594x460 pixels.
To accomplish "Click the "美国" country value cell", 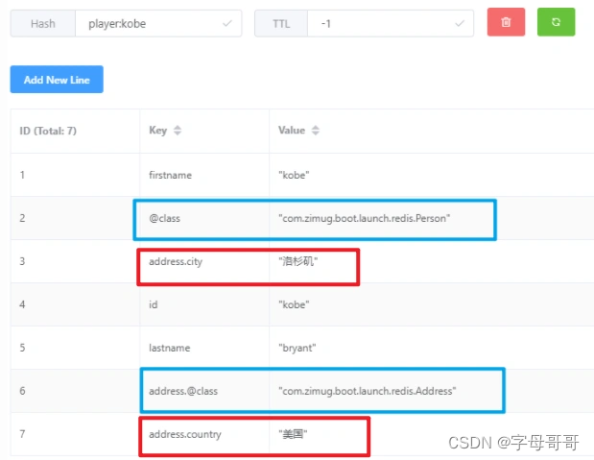I will pos(294,435).
